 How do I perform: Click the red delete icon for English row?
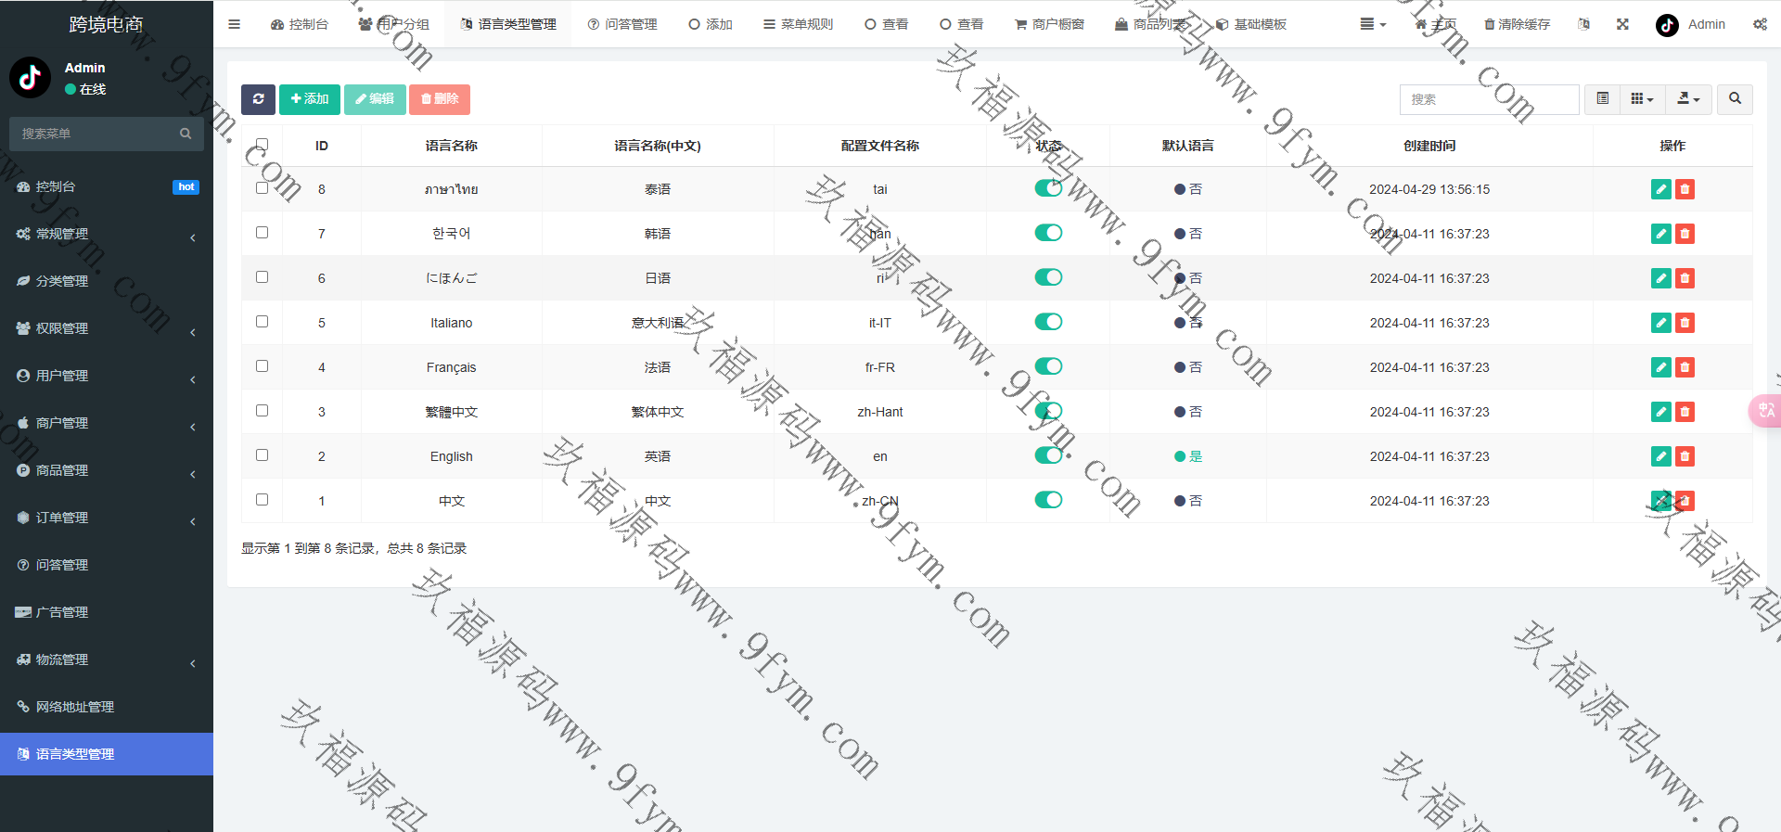1685,456
